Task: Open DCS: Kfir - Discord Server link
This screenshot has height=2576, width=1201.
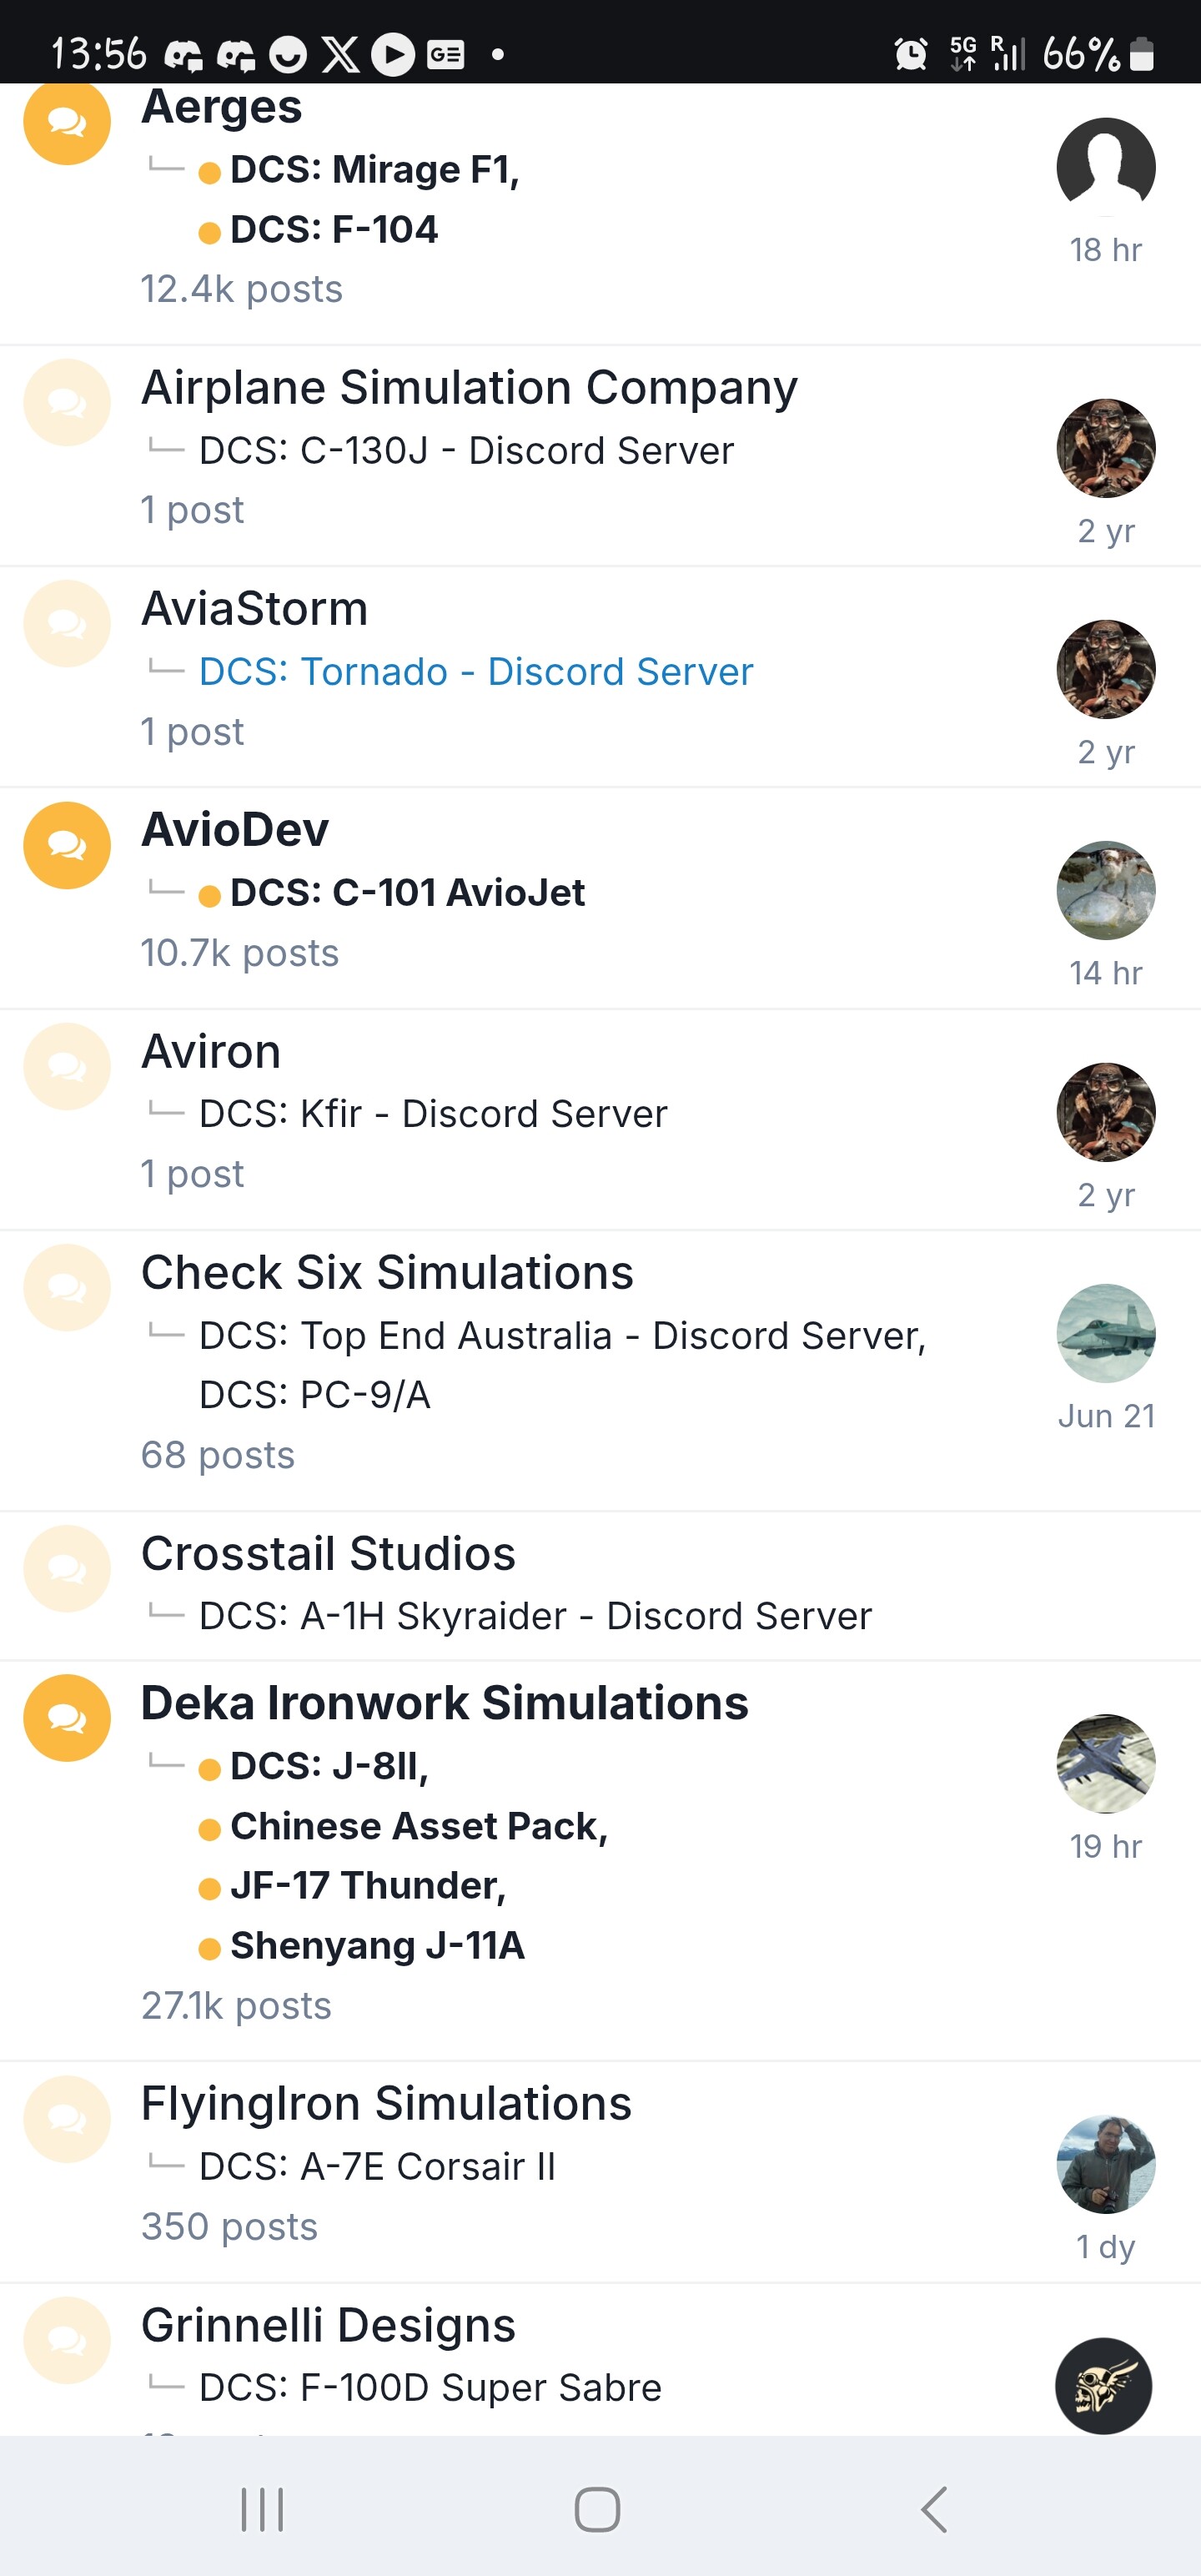Action: click(433, 1114)
